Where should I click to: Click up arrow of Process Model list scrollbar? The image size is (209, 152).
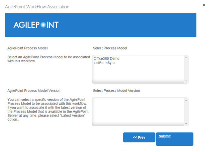(x=186, y=58)
